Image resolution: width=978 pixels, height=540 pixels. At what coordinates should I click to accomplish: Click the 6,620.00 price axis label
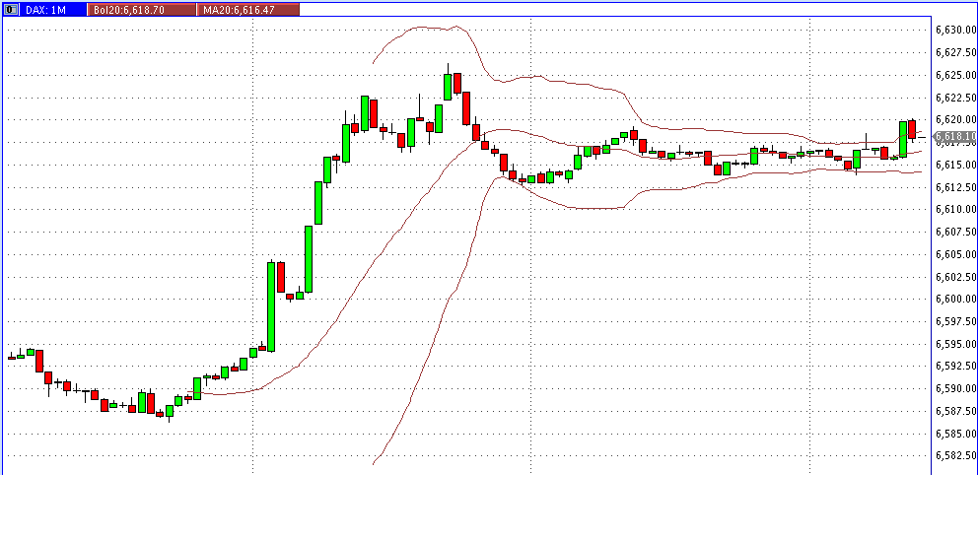pyautogui.click(x=955, y=119)
